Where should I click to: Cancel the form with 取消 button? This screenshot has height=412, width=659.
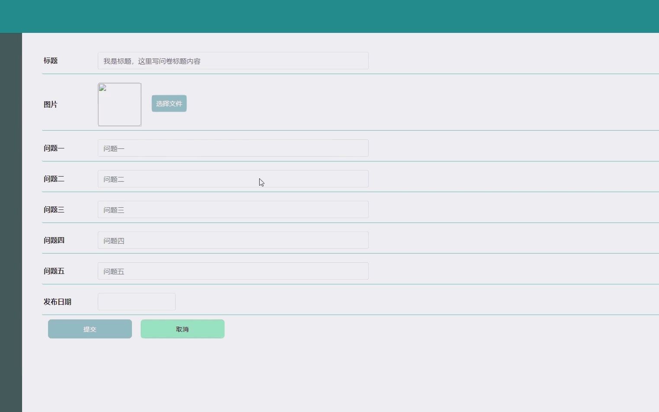[x=183, y=329]
